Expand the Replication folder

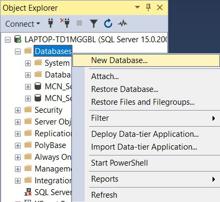click(x=18, y=134)
